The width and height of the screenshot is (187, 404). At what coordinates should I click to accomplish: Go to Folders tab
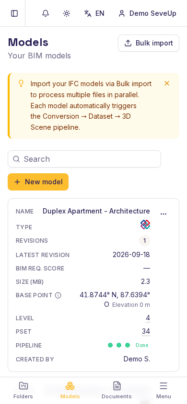pos(23,390)
